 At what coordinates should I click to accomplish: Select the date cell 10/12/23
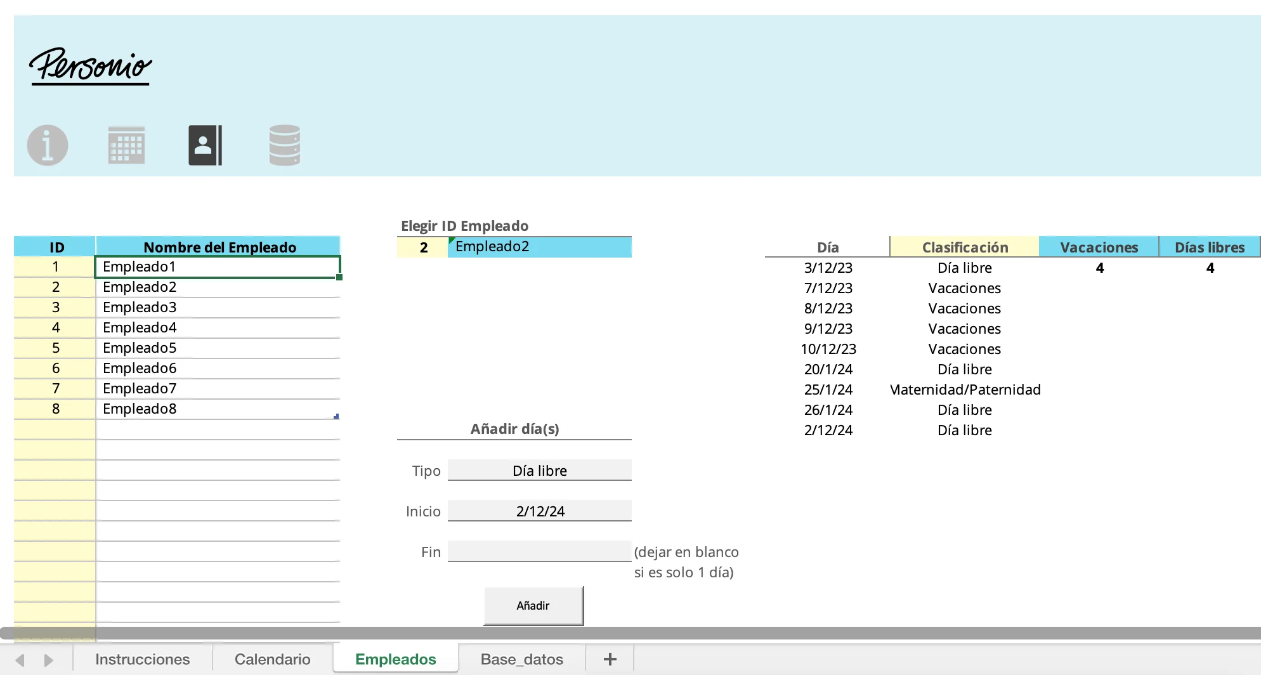pos(828,349)
